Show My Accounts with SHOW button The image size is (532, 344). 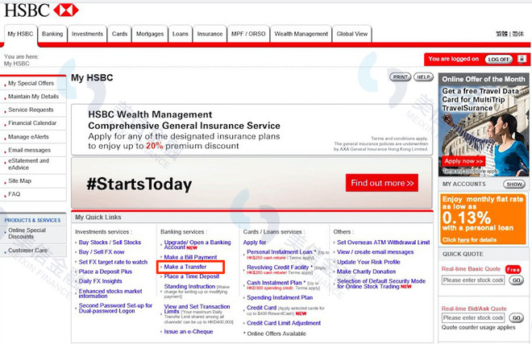tap(514, 184)
